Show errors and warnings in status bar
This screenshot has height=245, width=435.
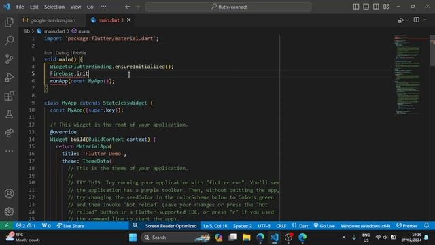tap(26, 225)
